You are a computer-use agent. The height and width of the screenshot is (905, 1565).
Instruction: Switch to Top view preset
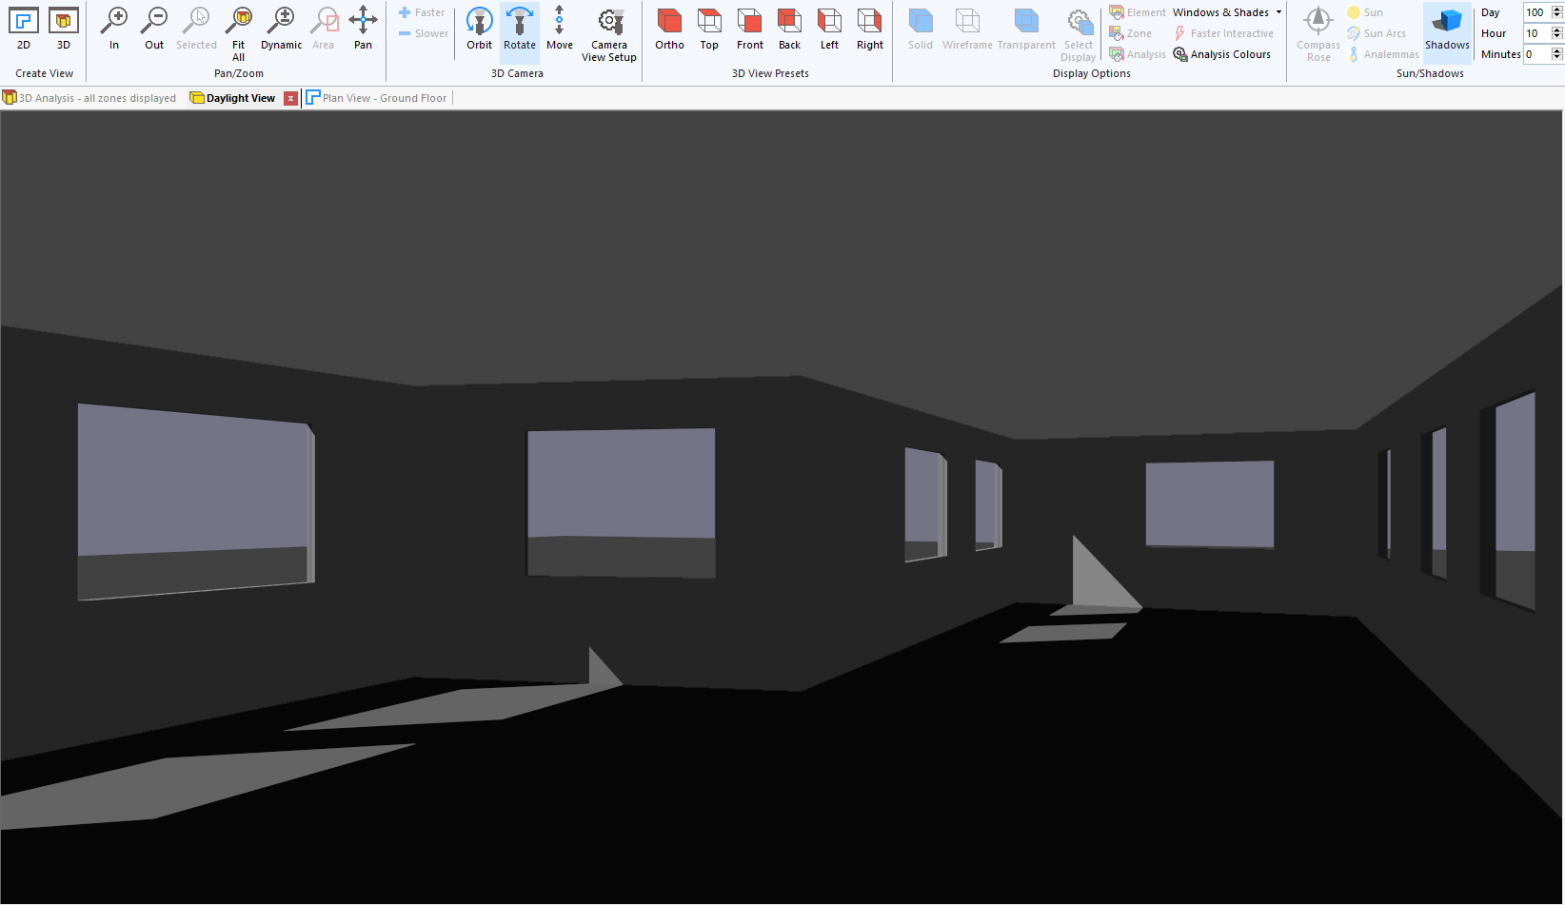(709, 29)
